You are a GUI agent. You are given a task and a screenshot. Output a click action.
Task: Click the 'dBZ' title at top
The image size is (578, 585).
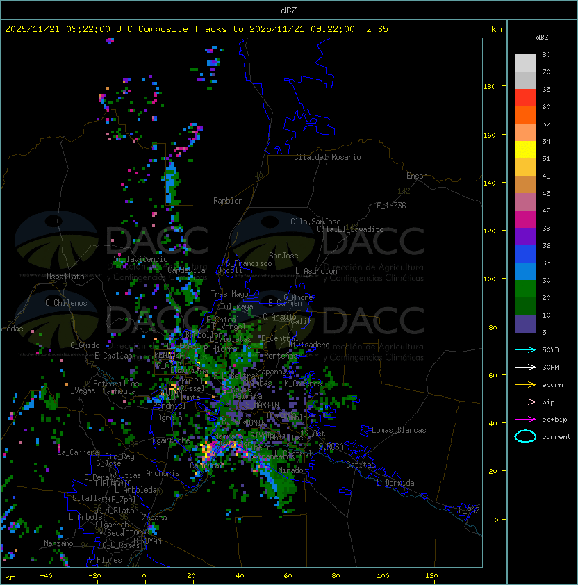click(x=289, y=10)
